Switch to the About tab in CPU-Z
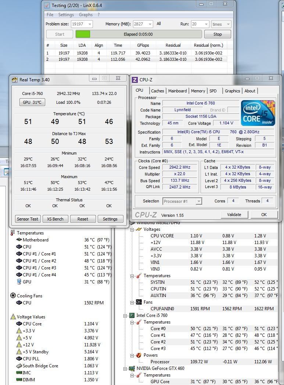 pos(250,91)
